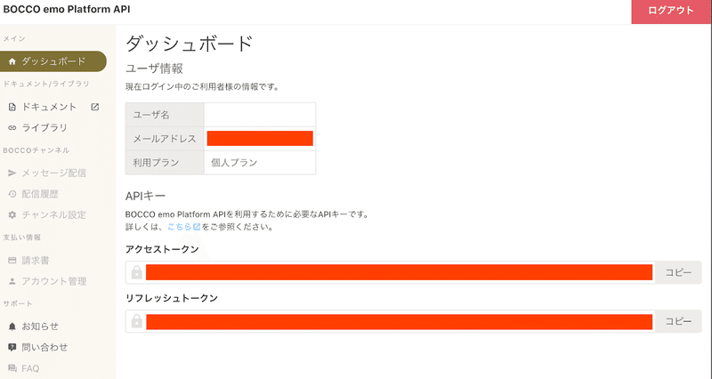Viewport: 712px width, 379px height.
Task: Click the ログアウト button
Action: coord(671,11)
